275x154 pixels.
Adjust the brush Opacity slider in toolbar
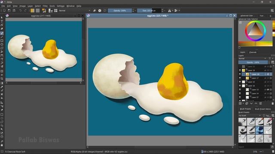click(120, 11)
